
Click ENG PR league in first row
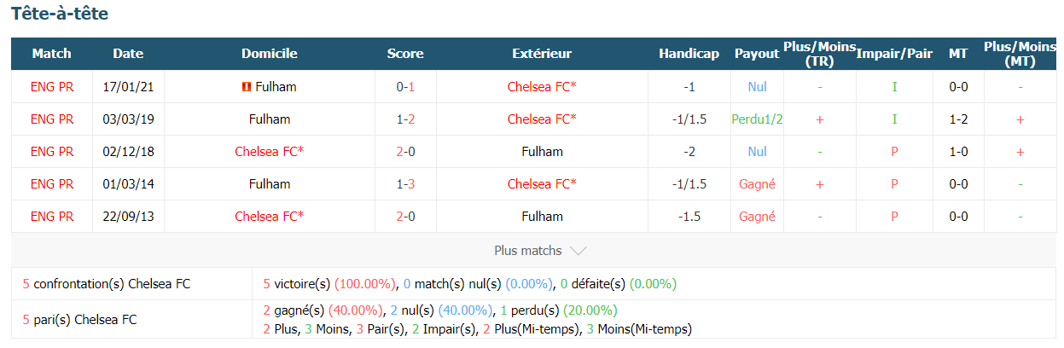(52, 87)
